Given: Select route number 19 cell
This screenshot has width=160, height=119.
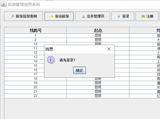Looking at the screenshot, I should click(x=35, y=83).
